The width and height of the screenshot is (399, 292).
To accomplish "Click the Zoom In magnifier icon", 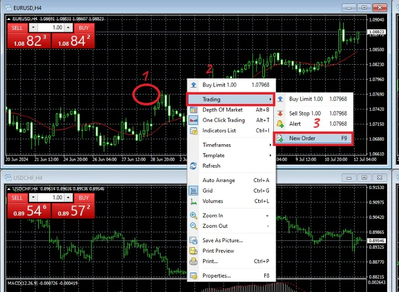I will point(194,215).
